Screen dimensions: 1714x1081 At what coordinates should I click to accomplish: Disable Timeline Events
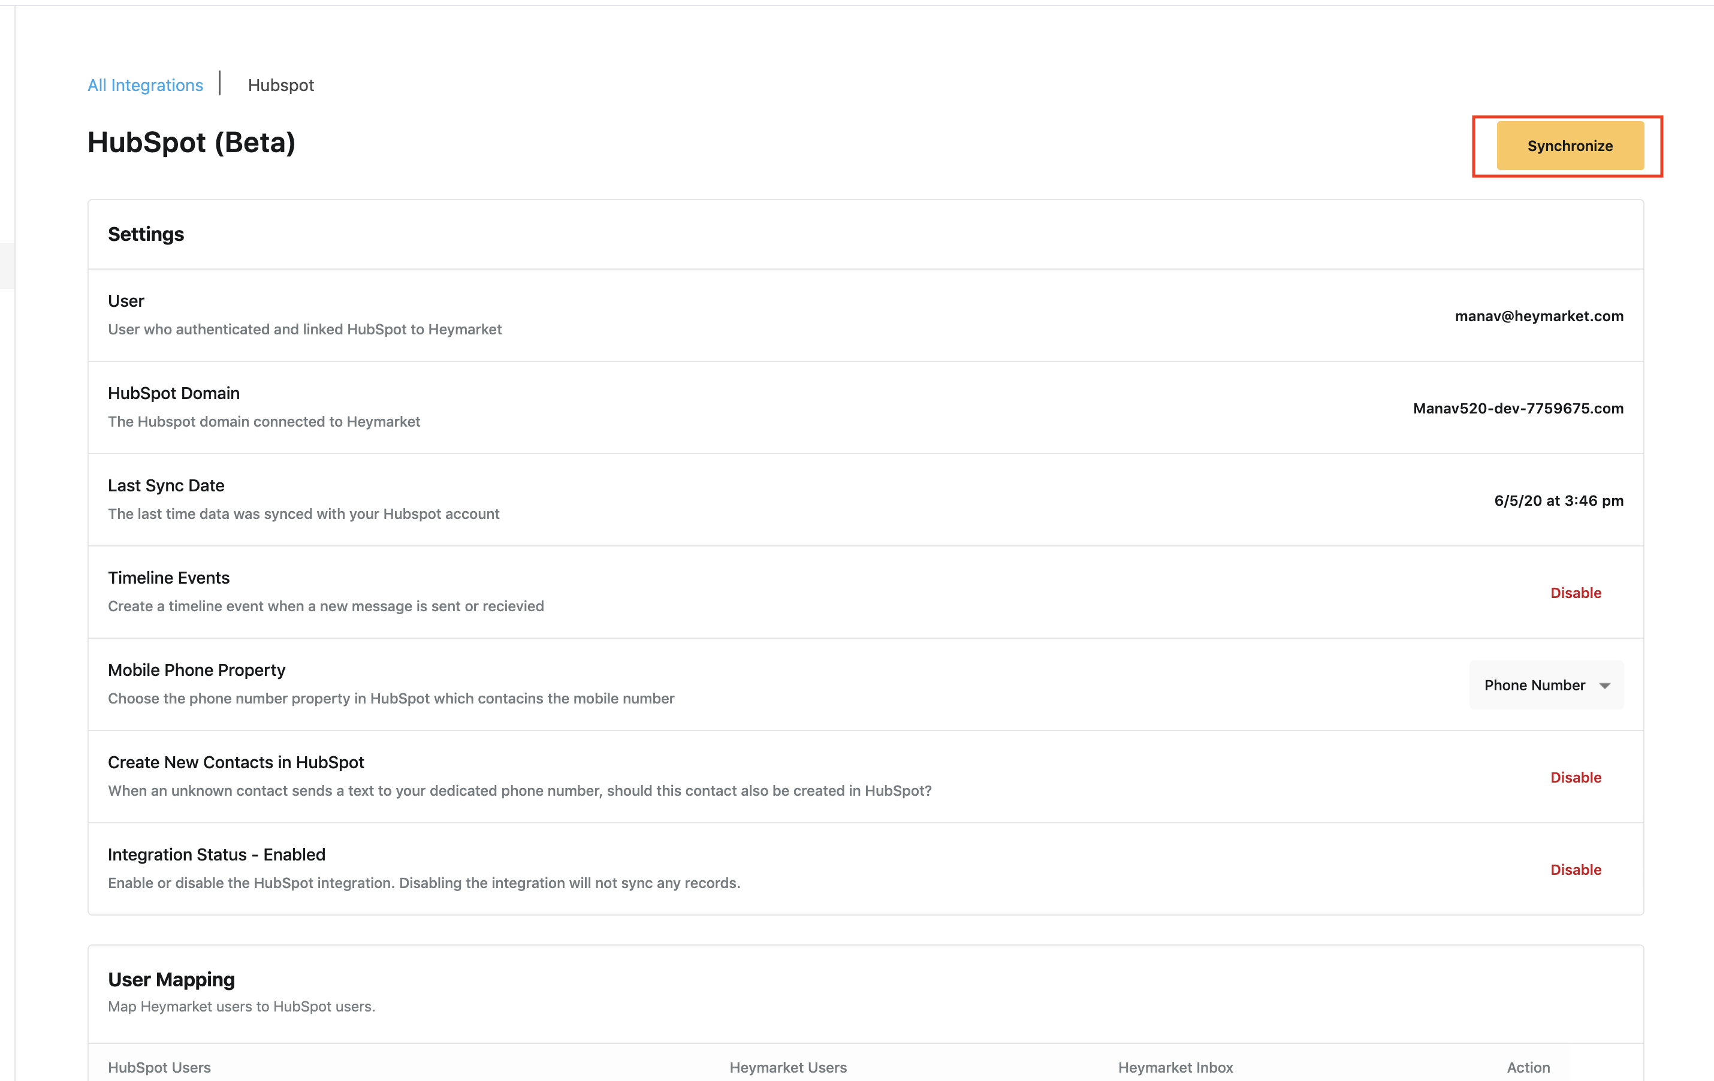1575,593
